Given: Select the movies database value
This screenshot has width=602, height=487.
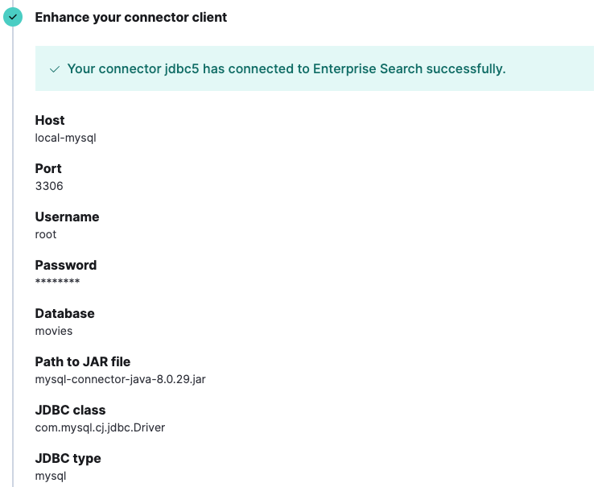Looking at the screenshot, I should [54, 331].
